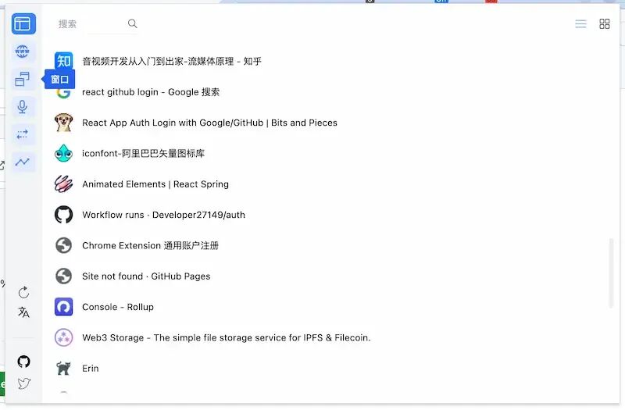The width and height of the screenshot is (625, 410).
Task: Click the React Spring favicon
Action: pos(64,184)
